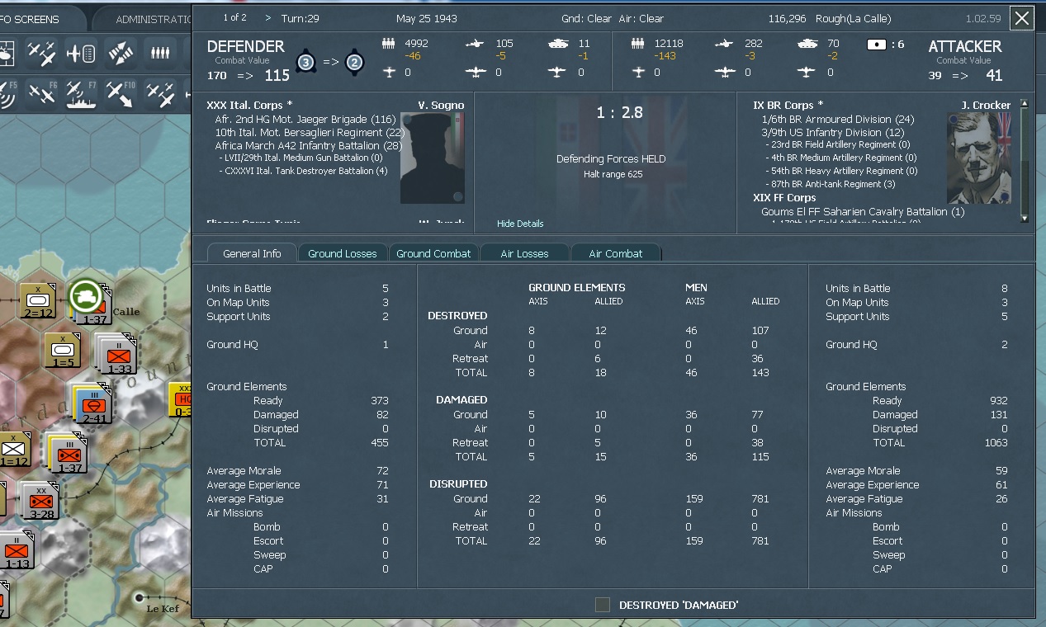Select 3/9th US Infantry Division

point(833,133)
